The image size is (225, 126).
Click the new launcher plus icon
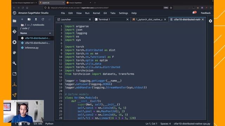tap(22, 19)
